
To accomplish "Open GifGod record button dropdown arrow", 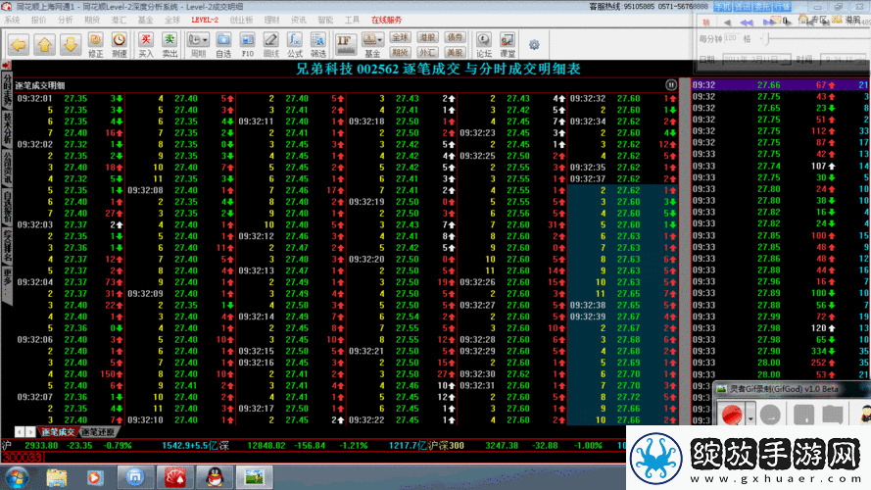I will point(750,416).
